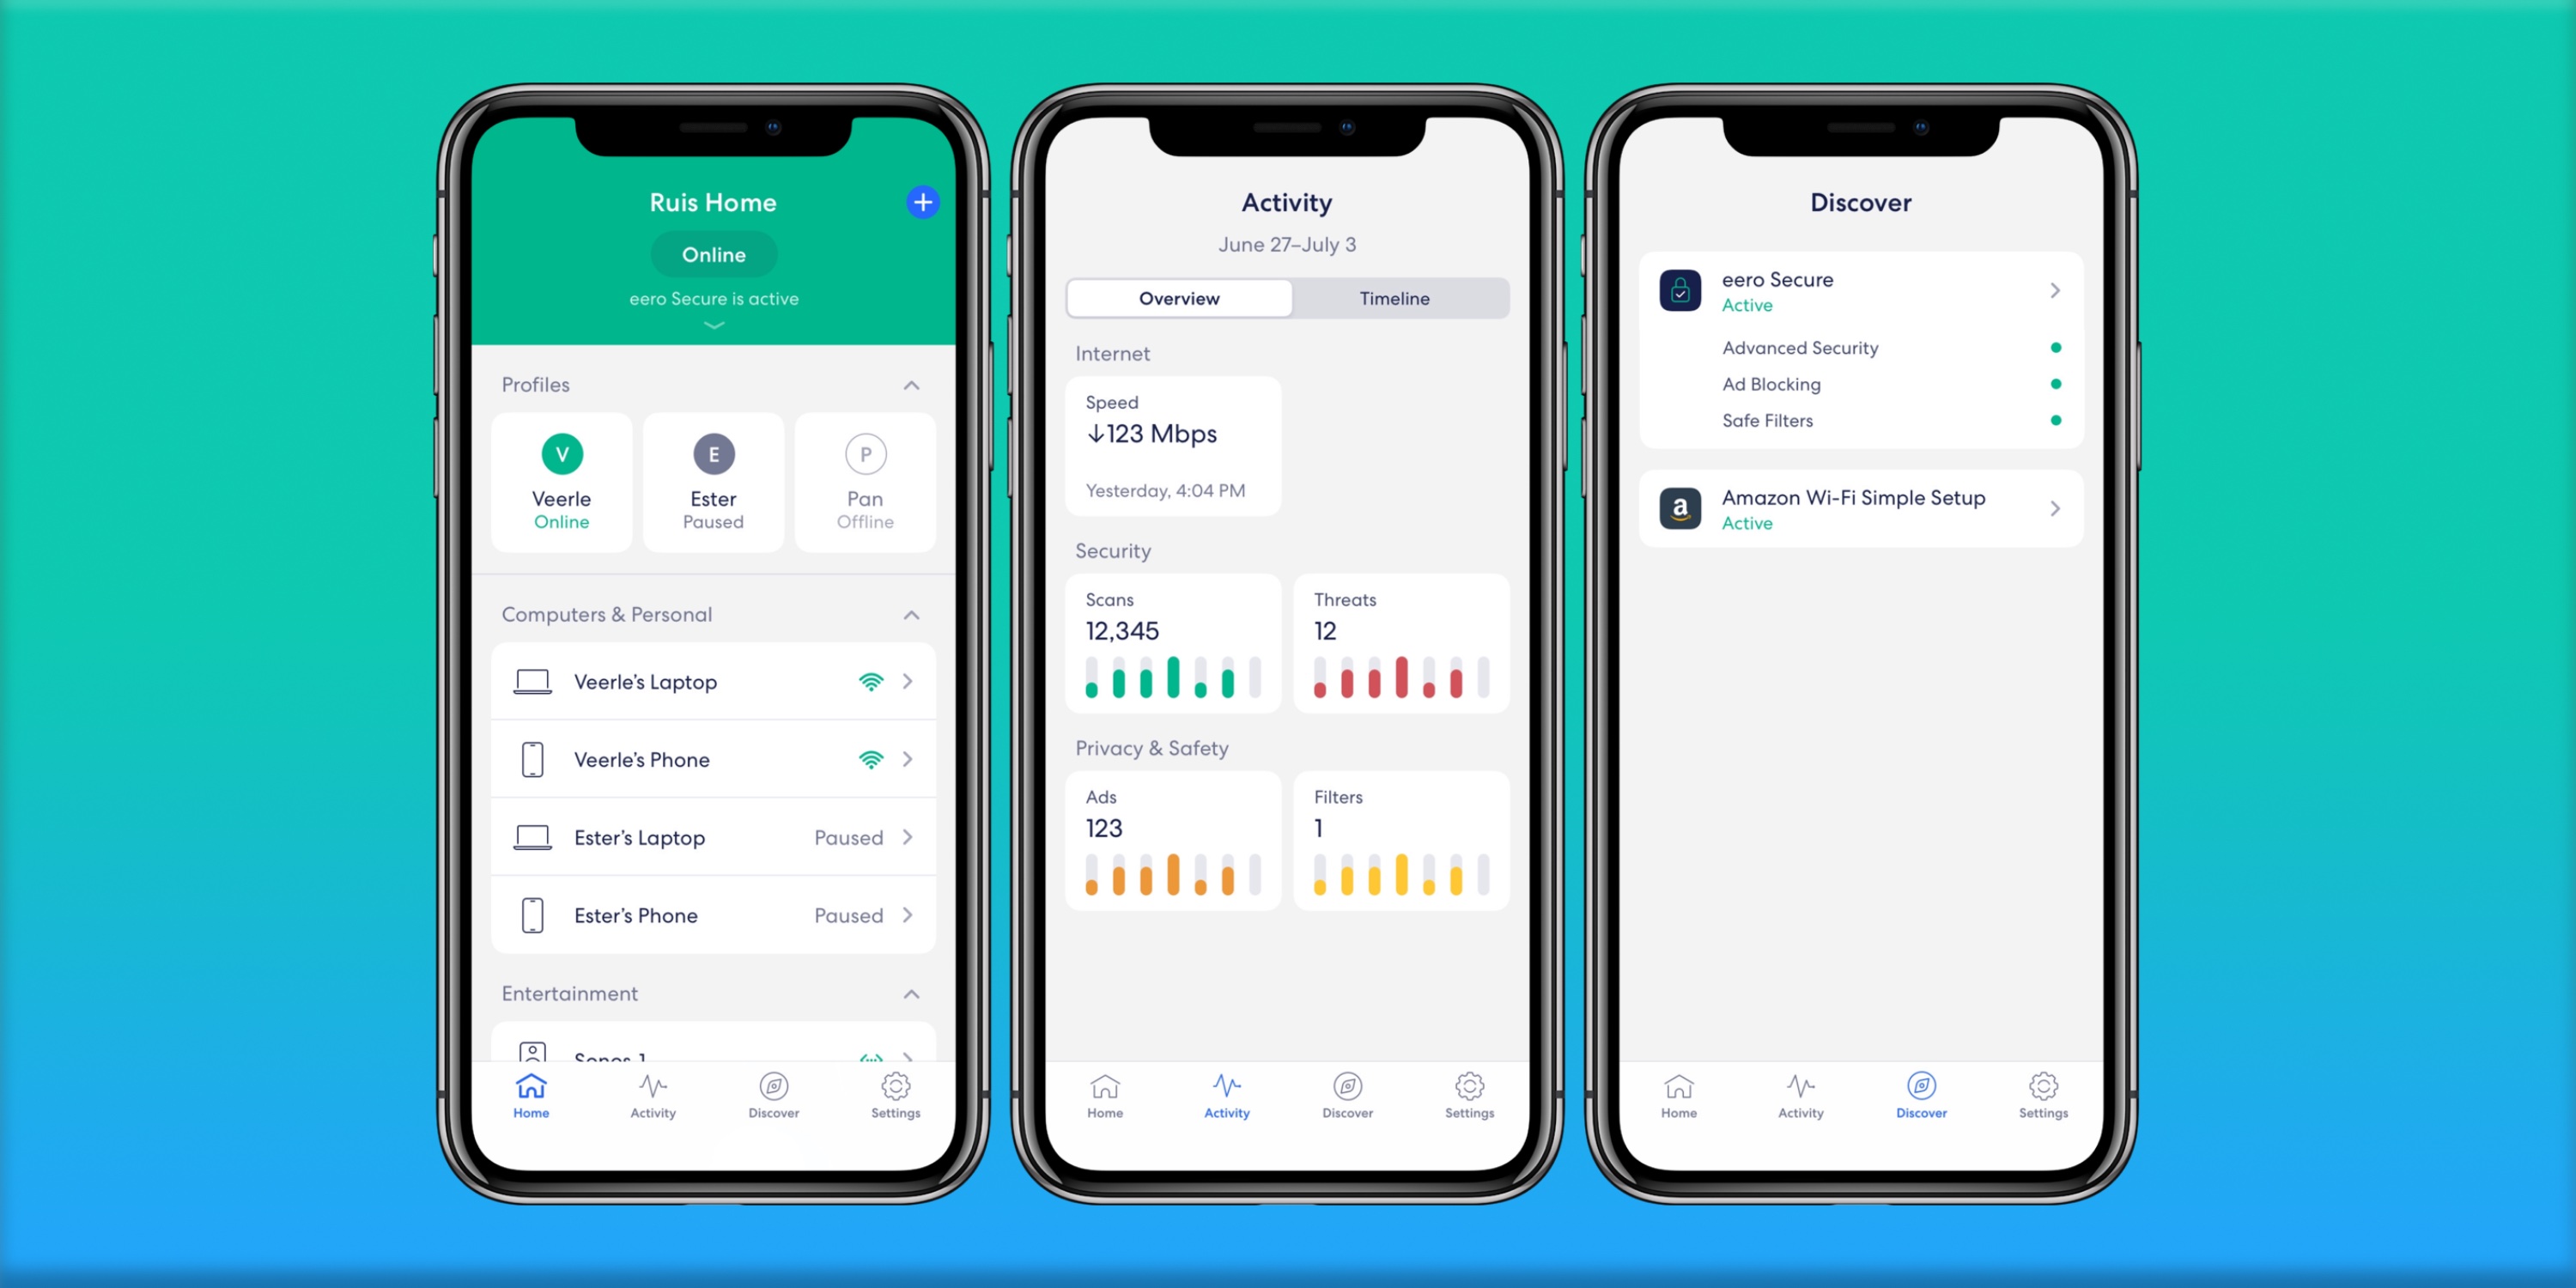Toggle Ad Blocking feature on
The height and width of the screenshot is (1288, 2576).
(2055, 383)
